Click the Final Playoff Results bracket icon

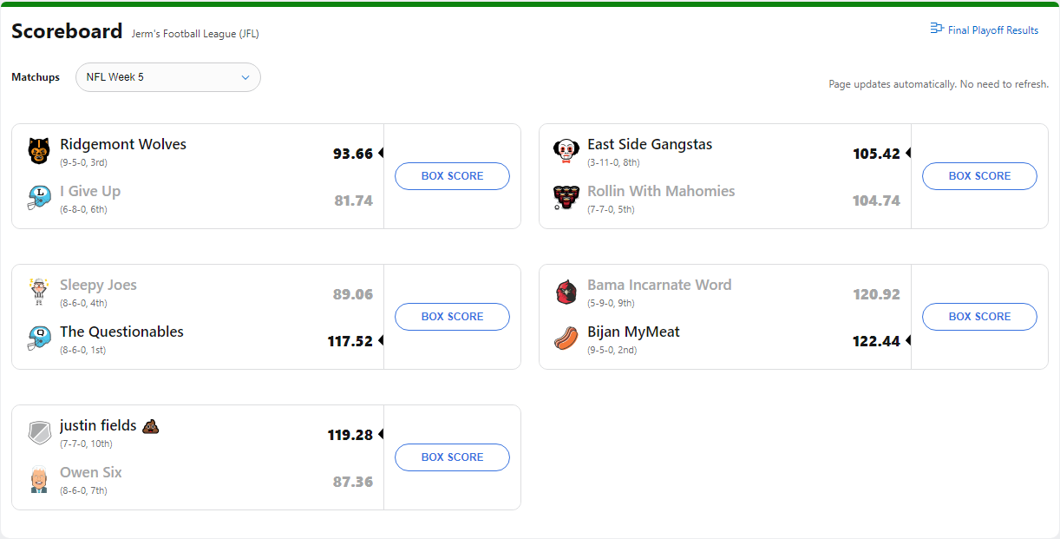pos(936,29)
